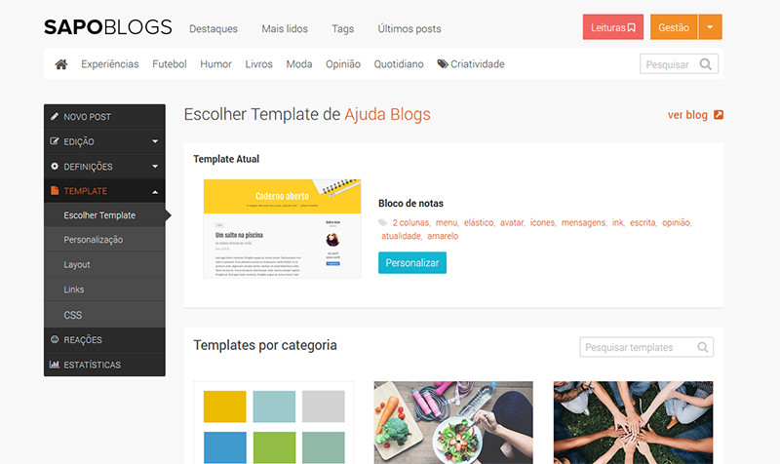
Task: Click the Definições gear icon
Action: point(55,167)
